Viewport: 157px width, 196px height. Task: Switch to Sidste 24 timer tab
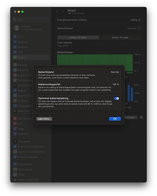pyautogui.click(x=78, y=37)
